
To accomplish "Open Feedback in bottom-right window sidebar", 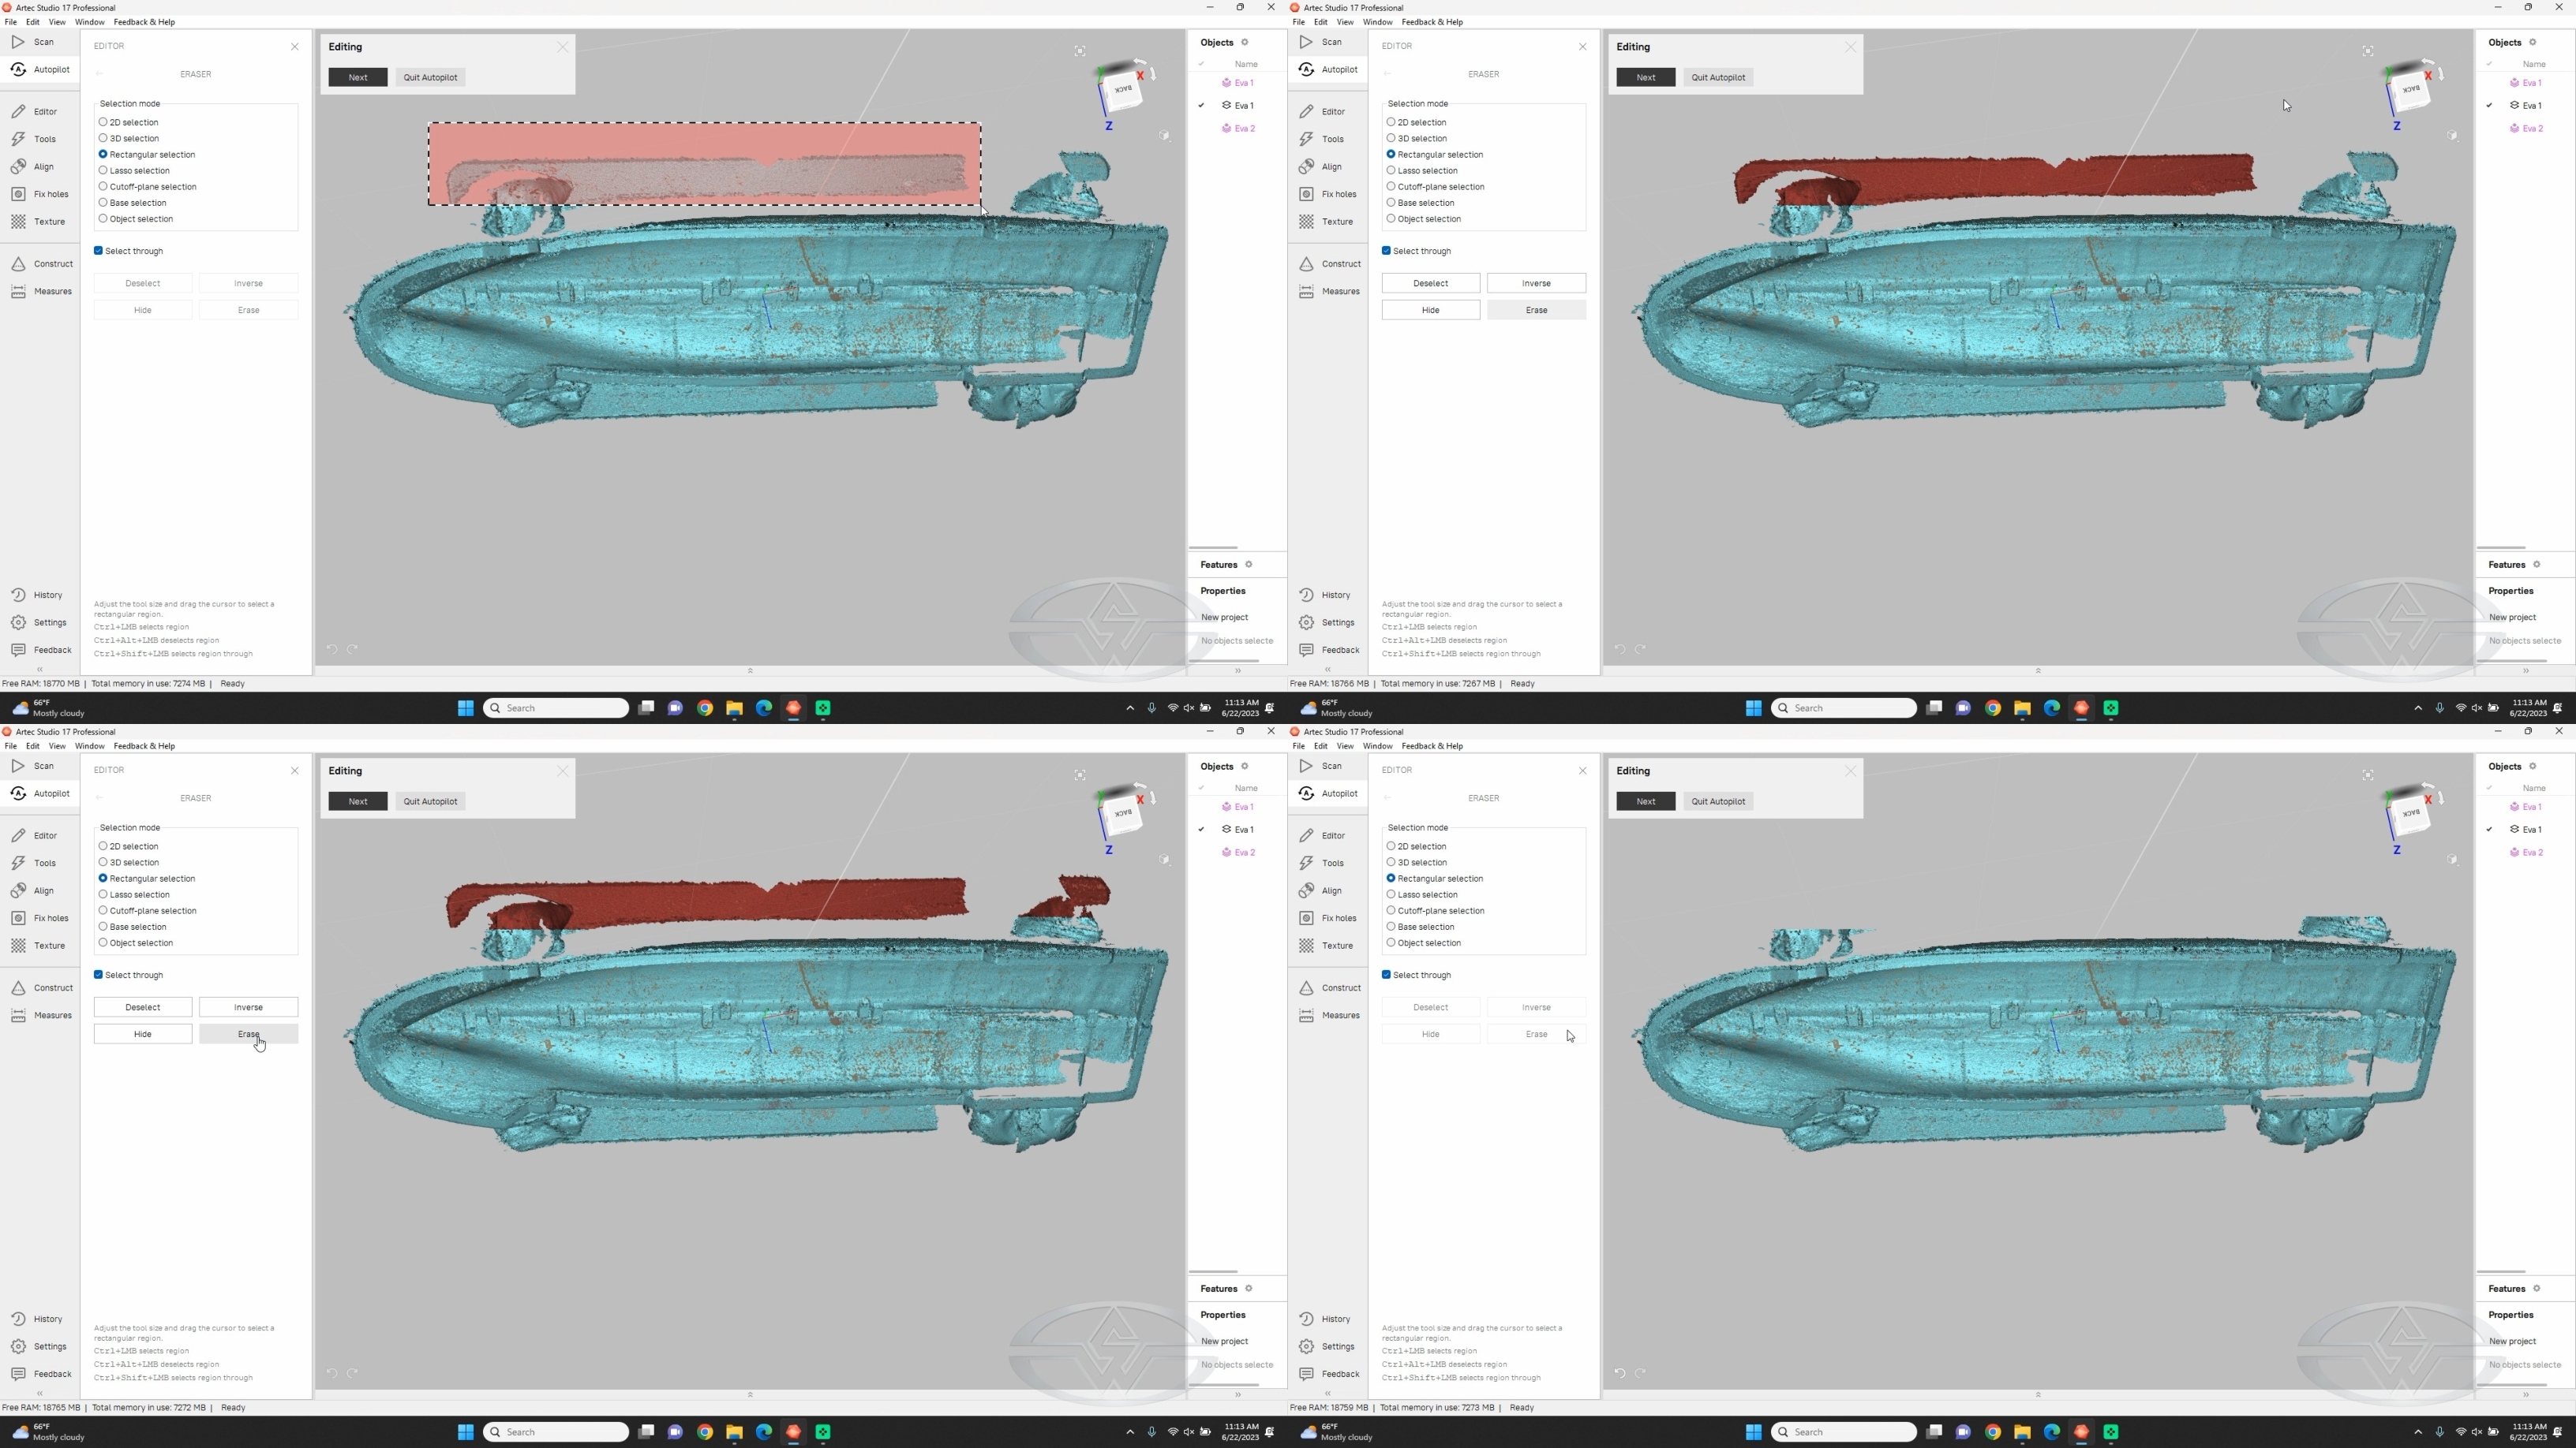I will (1330, 1374).
